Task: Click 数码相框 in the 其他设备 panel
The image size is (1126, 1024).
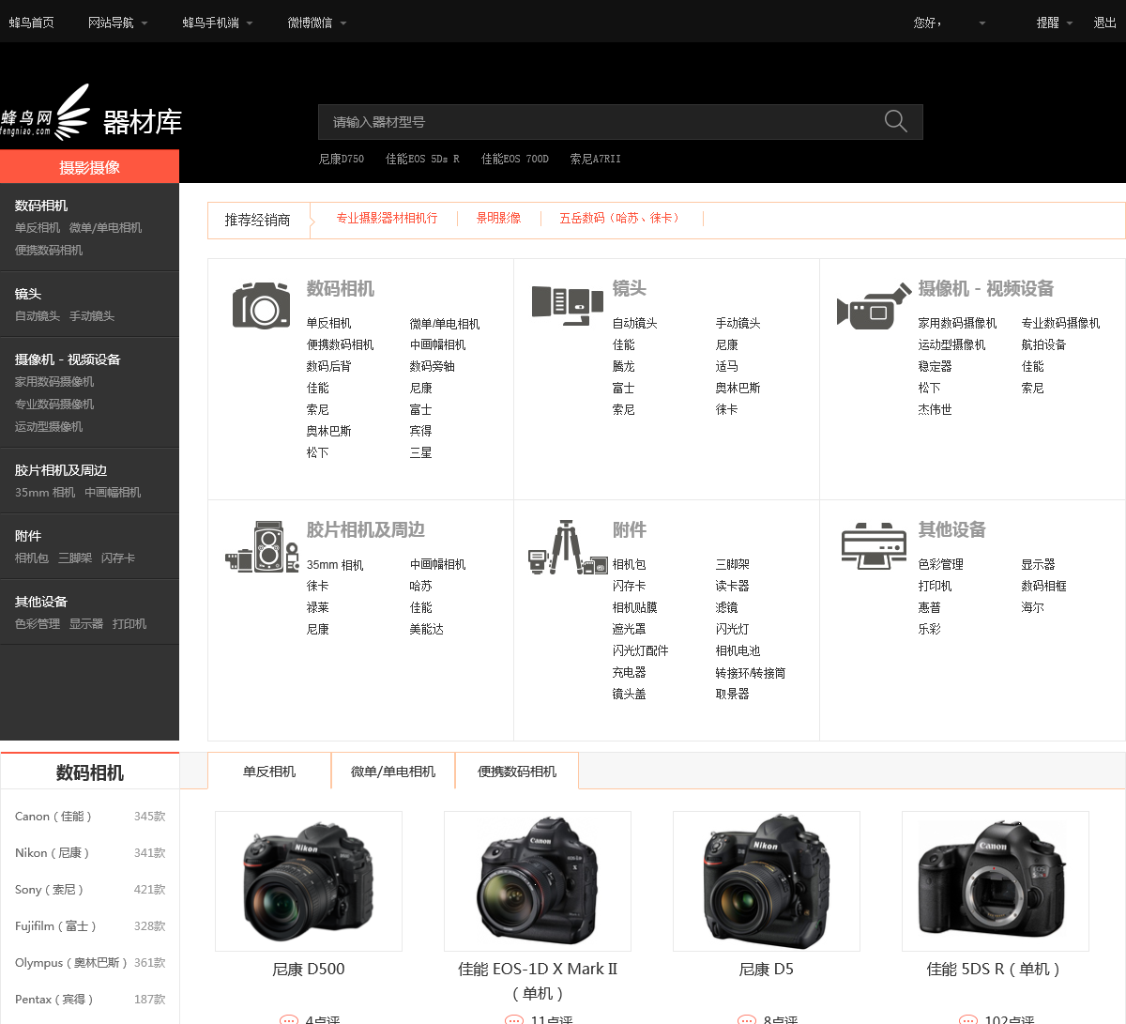Action: coord(1043,586)
